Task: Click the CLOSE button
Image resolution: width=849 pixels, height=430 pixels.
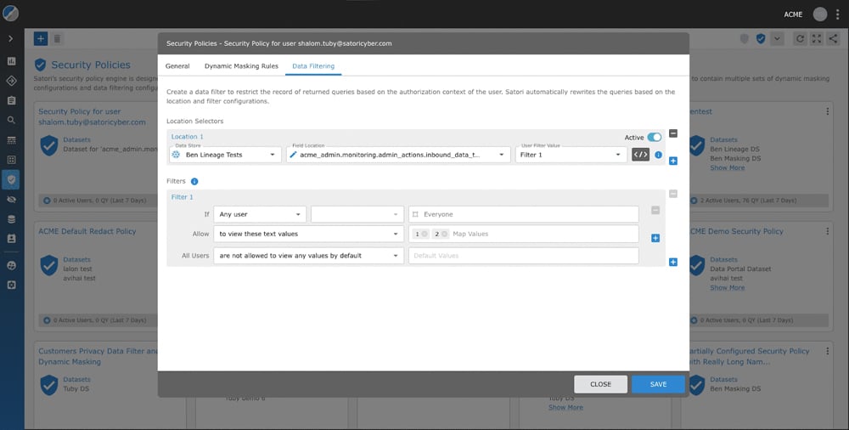Action: 600,384
